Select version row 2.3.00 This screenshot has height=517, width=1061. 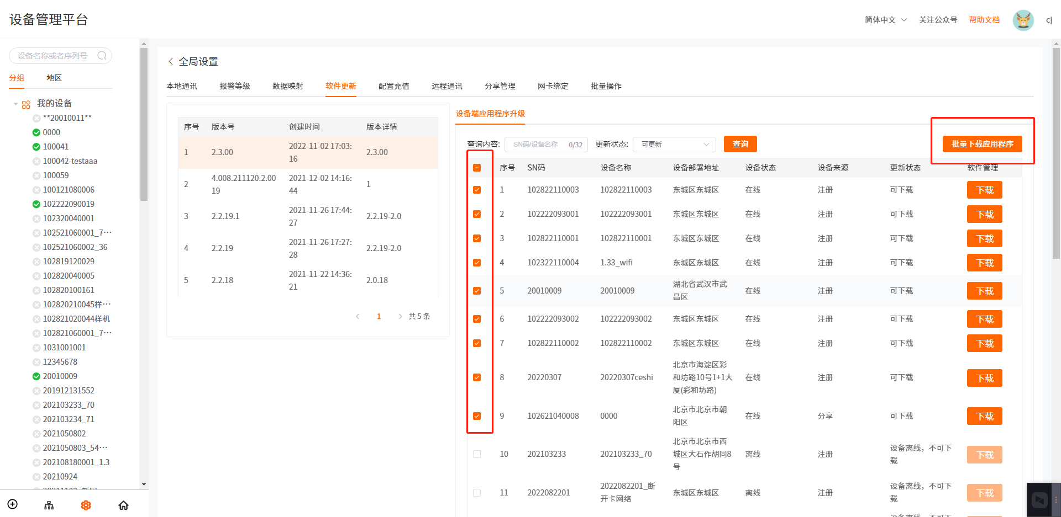(x=308, y=152)
